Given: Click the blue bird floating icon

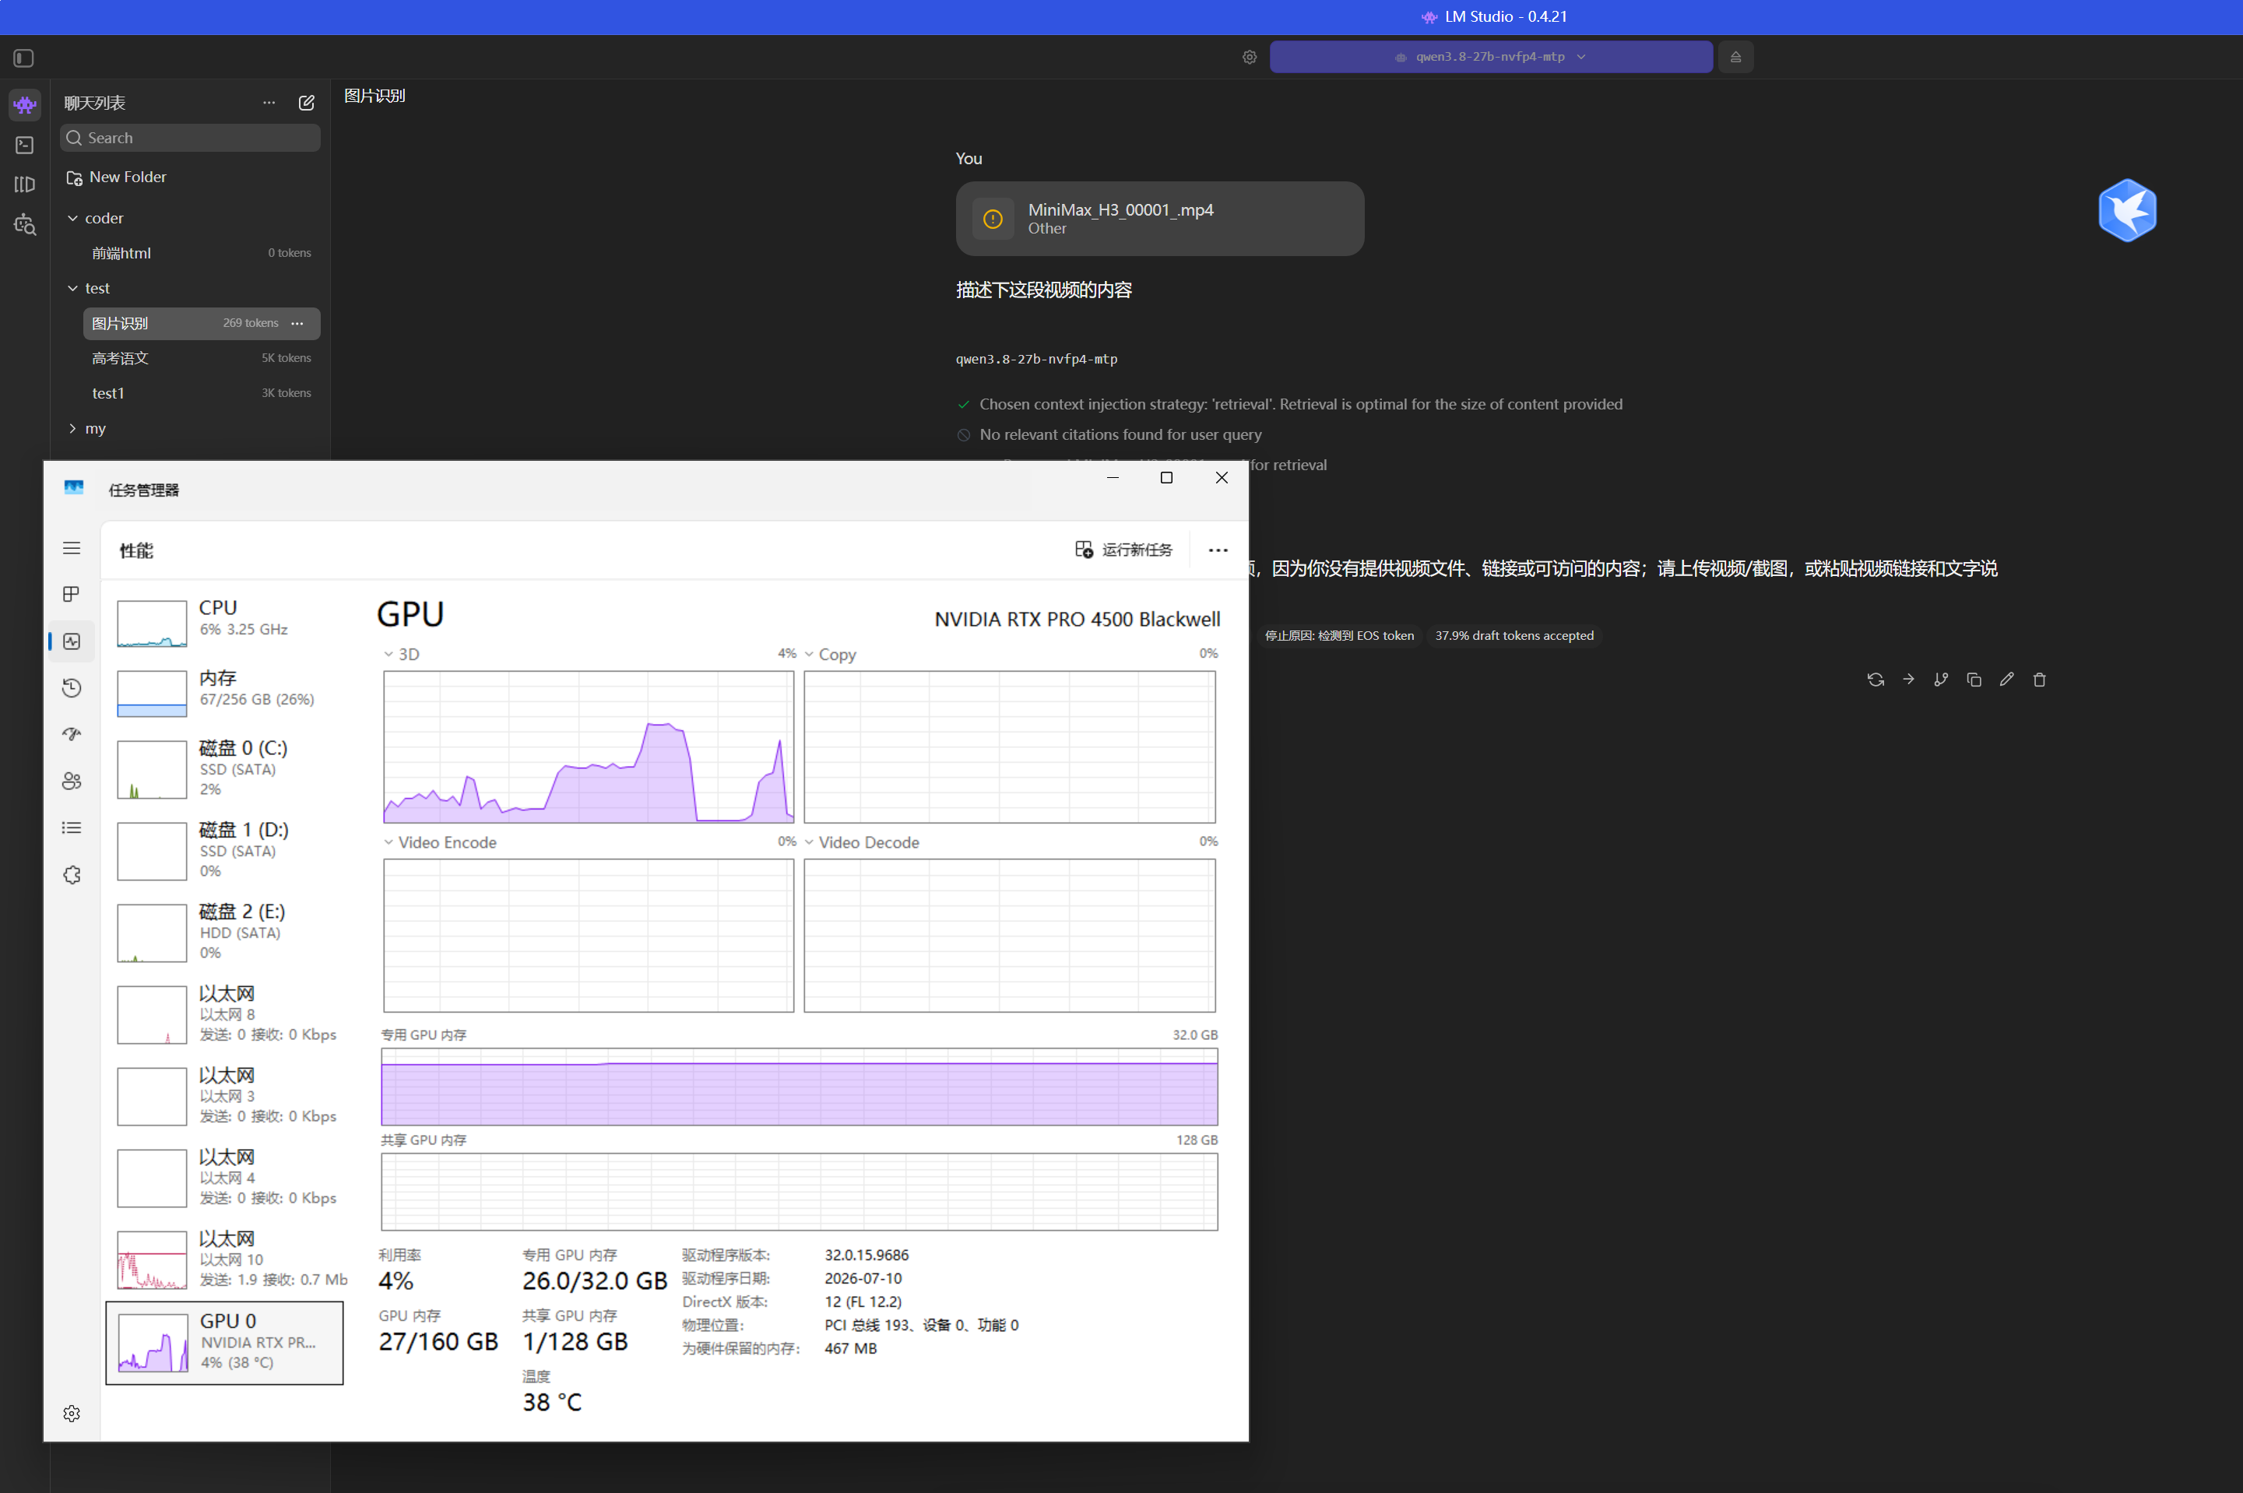Looking at the screenshot, I should click(x=2127, y=210).
